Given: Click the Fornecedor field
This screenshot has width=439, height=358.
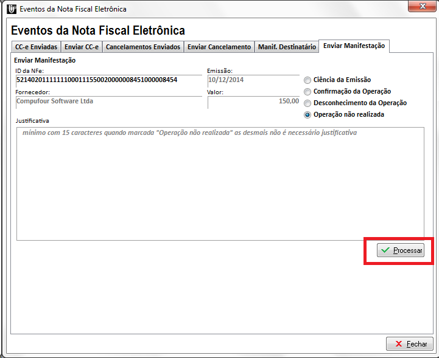Looking at the screenshot, I should [x=108, y=102].
